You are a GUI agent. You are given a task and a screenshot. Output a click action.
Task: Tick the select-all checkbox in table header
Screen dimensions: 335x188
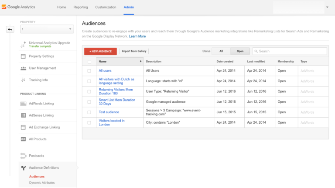pyautogui.click(x=89, y=62)
